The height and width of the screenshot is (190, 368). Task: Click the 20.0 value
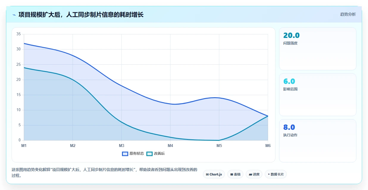click(291, 36)
